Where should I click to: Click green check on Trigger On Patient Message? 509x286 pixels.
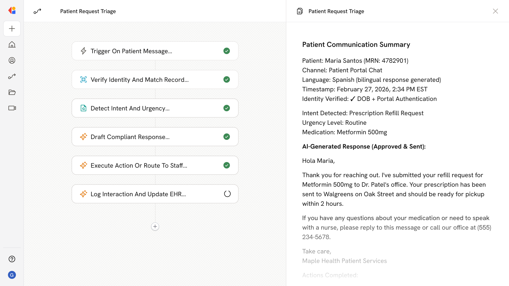click(227, 51)
